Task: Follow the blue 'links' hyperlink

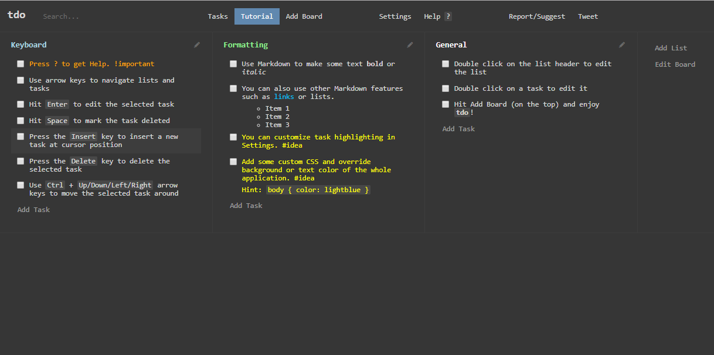Action: (284, 97)
